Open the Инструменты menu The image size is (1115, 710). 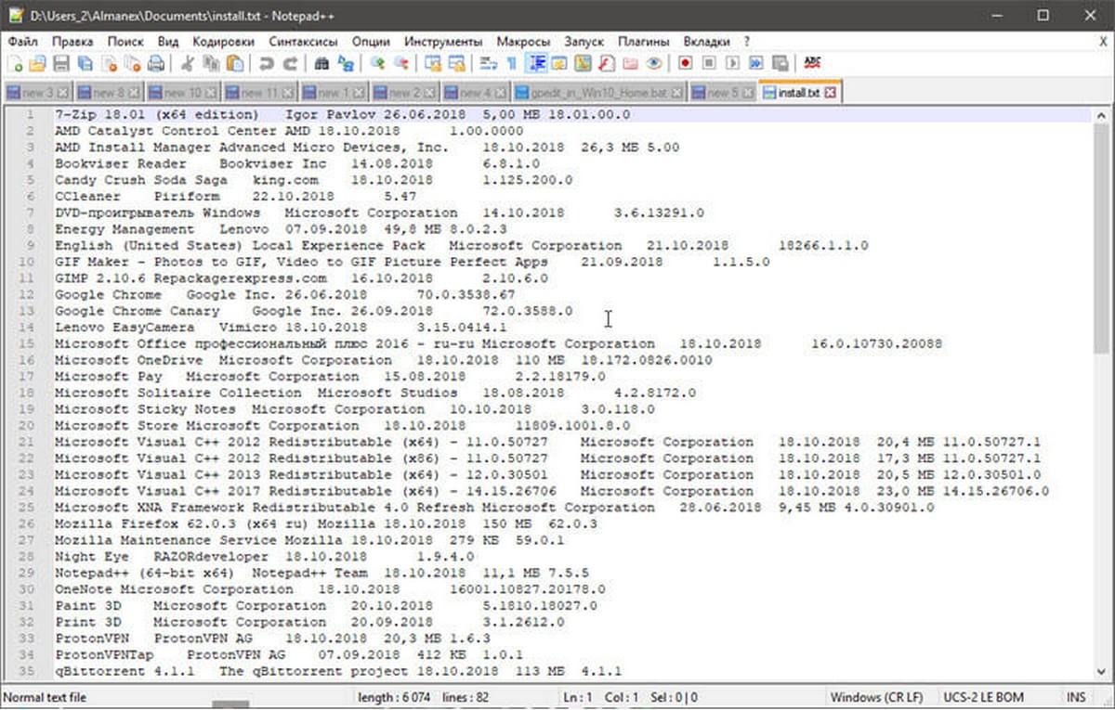pos(443,42)
